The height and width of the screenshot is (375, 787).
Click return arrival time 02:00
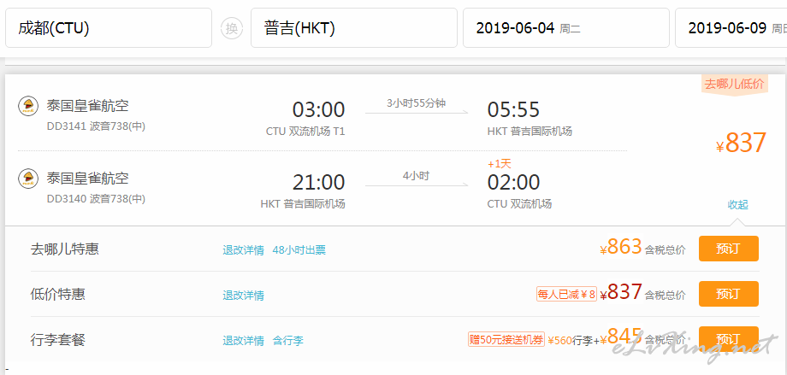tap(513, 183)
